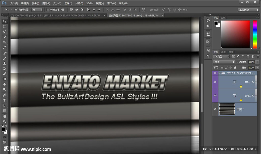
Task: Select the Eraser tool
Action: pos(5,74)
